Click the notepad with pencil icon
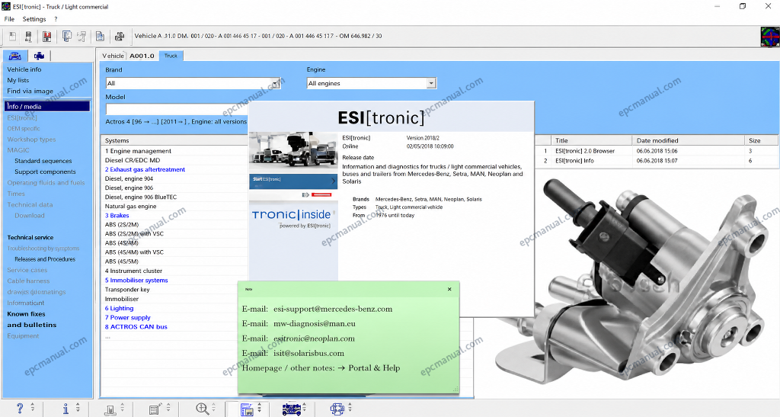 (x=155, y=409)
